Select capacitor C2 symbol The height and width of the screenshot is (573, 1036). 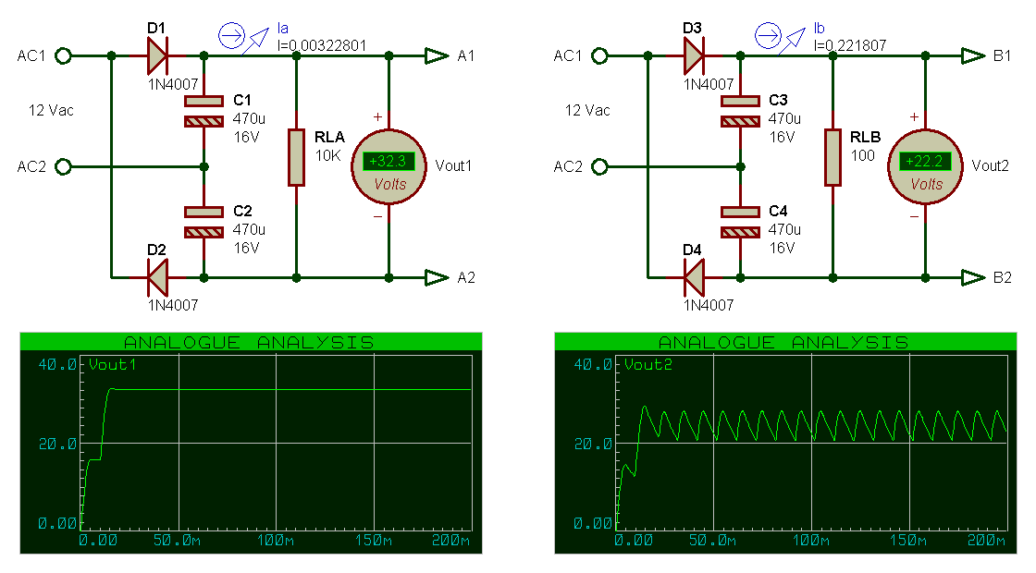(x=204, y=222)
